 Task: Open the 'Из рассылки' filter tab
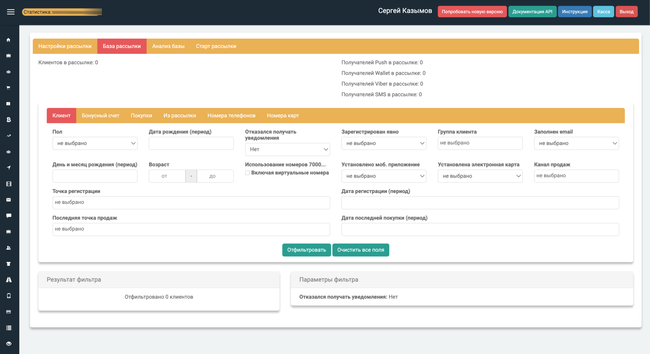click(180, 115)
